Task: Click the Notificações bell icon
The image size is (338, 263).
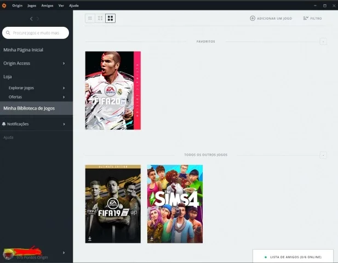Action: tap(4, 124)
